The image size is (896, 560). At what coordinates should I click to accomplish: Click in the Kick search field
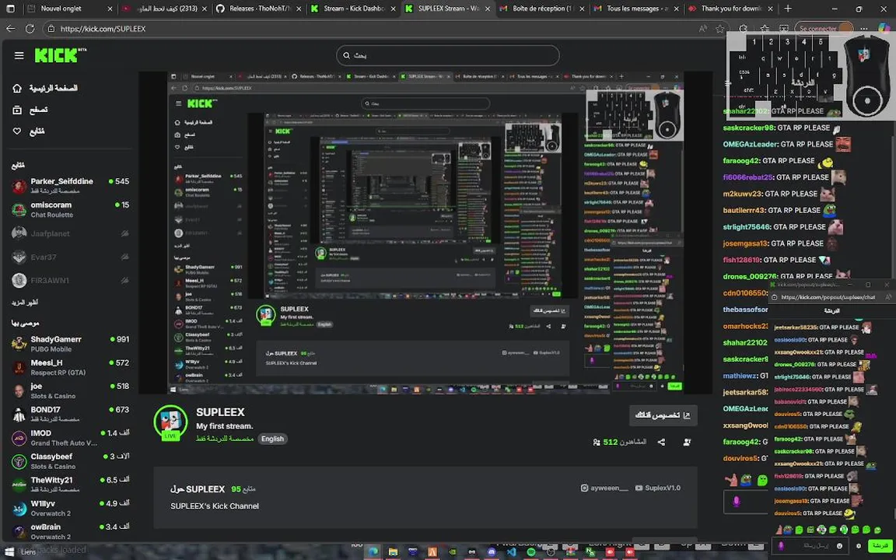pos(448,55)
